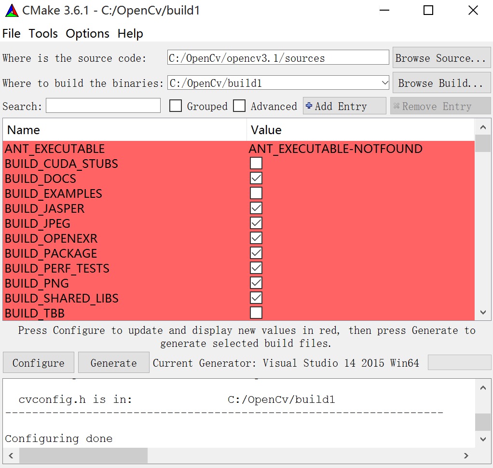The width and height of the screenshot is (493, 468).
Task: Select the BUILD_TBB row name
Action: coord(35,313)
